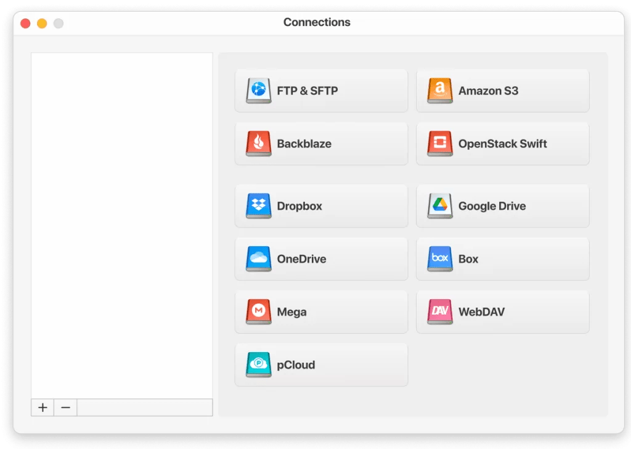Select the WebDAV label
The image size is (631, 449).
tap(481, 312)
